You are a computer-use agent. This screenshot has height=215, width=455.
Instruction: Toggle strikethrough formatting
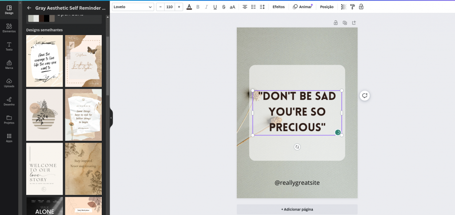coord(224,7)
